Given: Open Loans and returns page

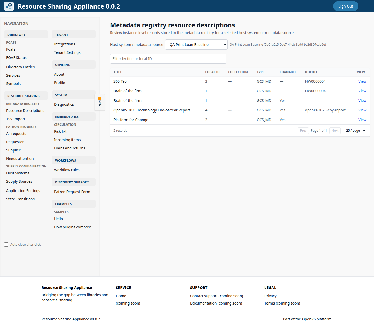Looking at the screenshot, I should coord(70,148).
